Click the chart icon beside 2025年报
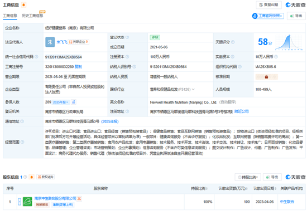Image resolution: width=307 pixels, height=215 pixels. tap(74, 102)
